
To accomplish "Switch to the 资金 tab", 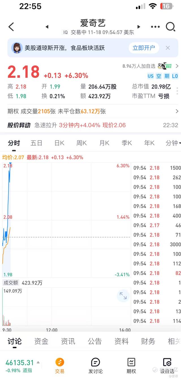I will coord(41,341).
